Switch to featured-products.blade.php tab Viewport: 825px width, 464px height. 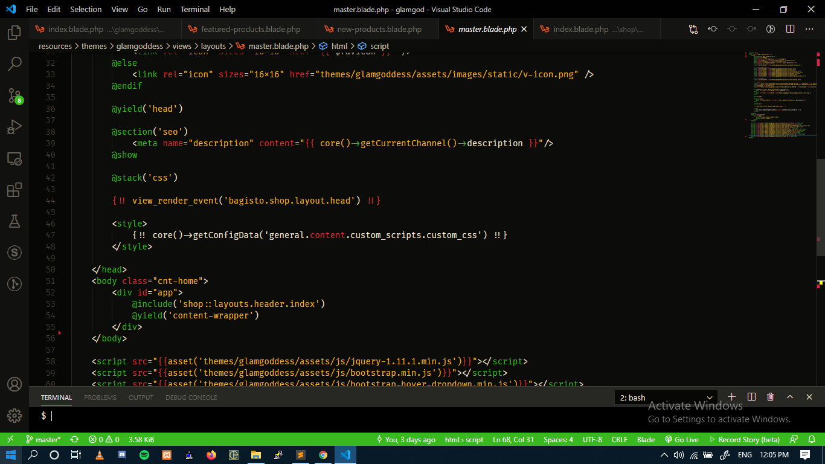point(251,29)
